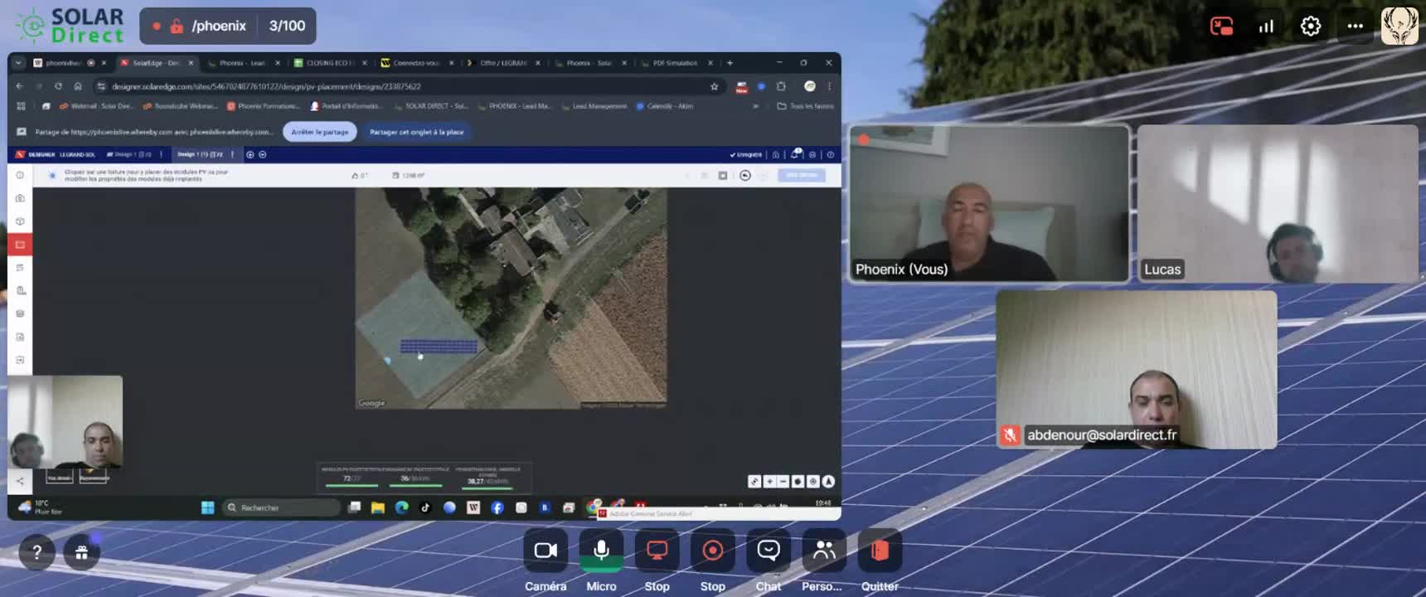The width and height of the screenshot is (1426, 597).
Task: Open the Calendly bookmark
Action: [665, 106]
